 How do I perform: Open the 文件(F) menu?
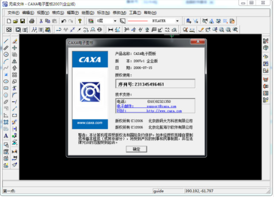click(13, 13)
